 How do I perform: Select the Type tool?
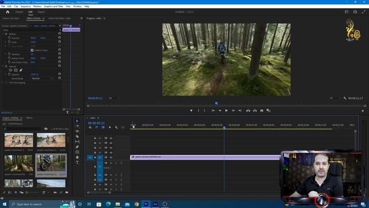[77, 162]
